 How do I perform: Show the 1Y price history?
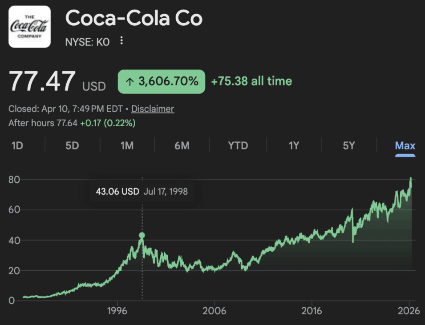click(294, 146)
